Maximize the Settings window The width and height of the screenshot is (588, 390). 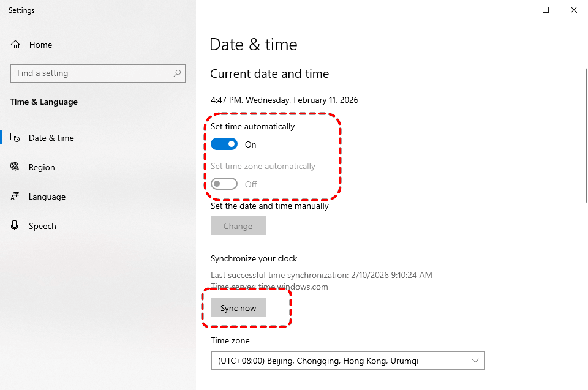(546, 10)
